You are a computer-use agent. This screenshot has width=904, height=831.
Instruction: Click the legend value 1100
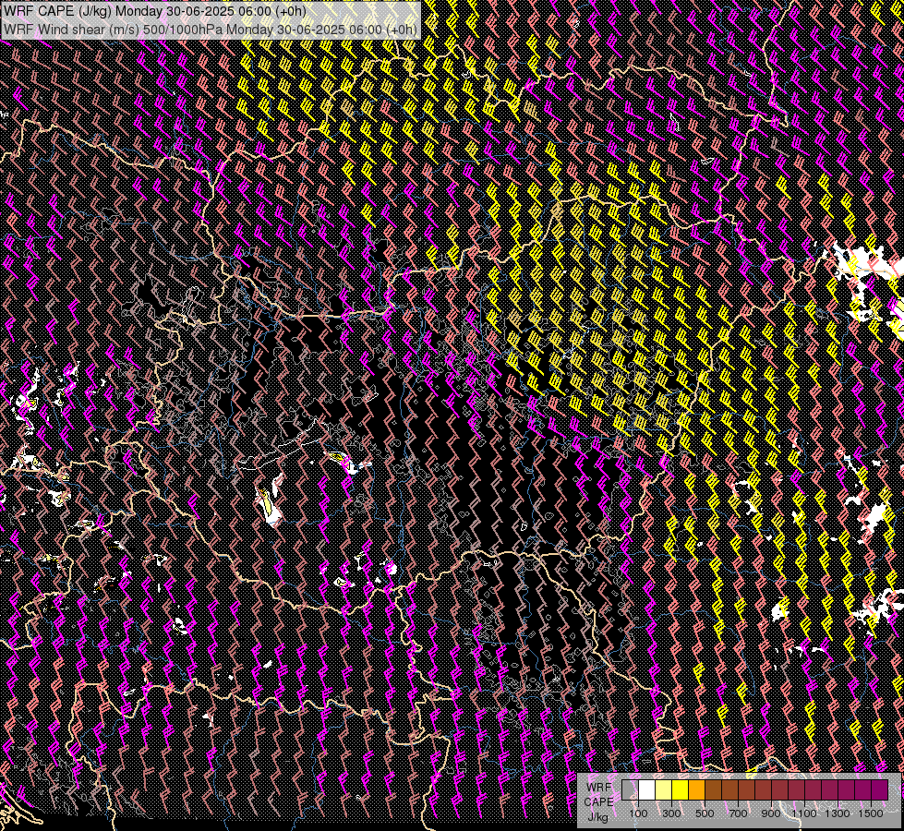pos(803,813)
